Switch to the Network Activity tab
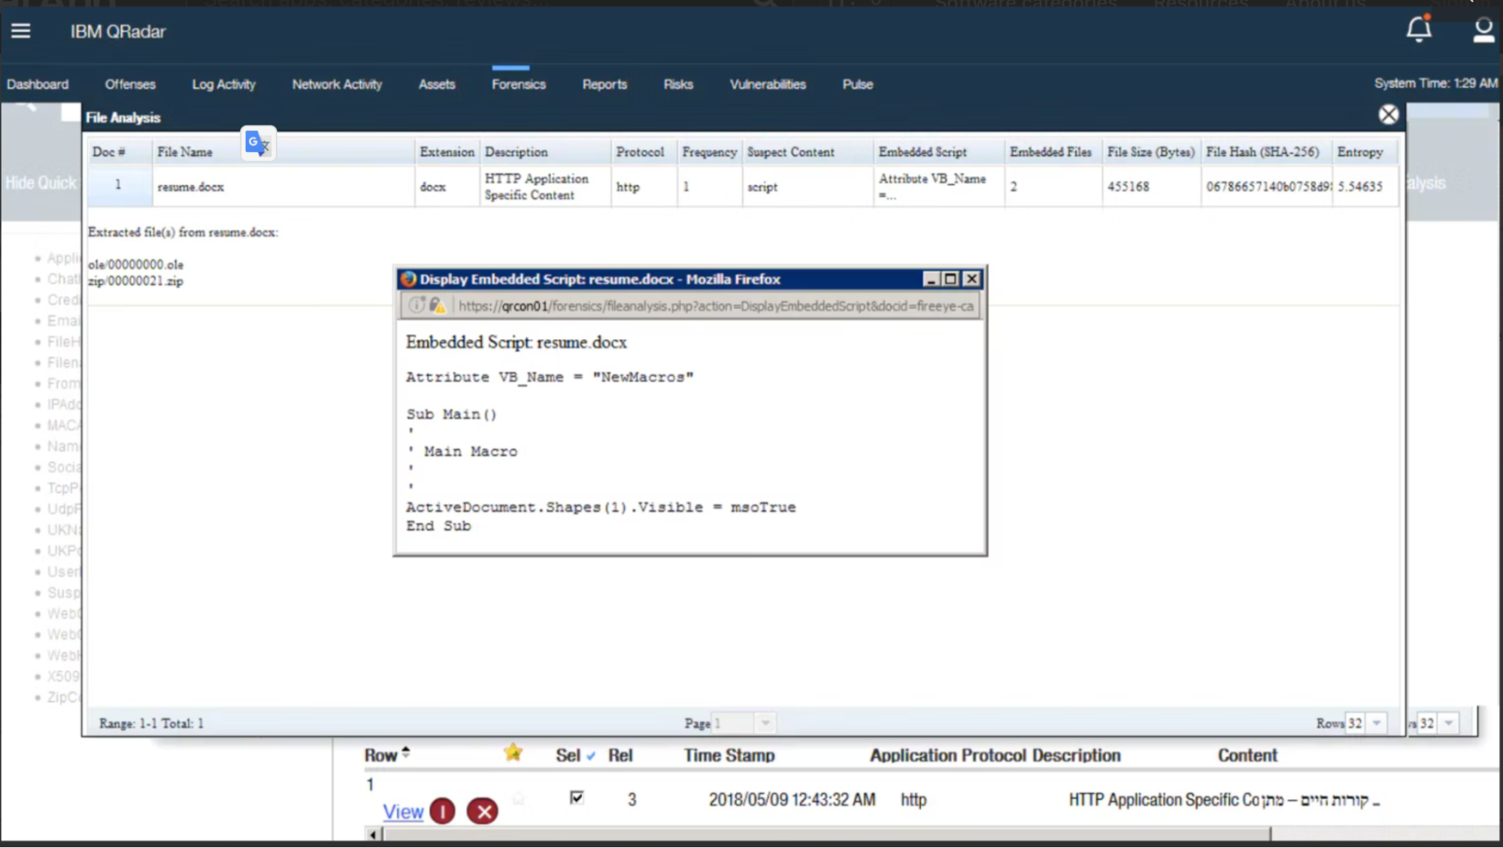The image size is (1503, 848). coord(336,84)
